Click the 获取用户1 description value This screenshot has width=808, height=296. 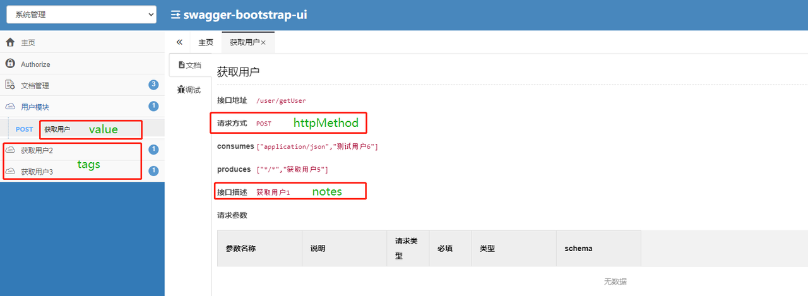pos(273,192)
